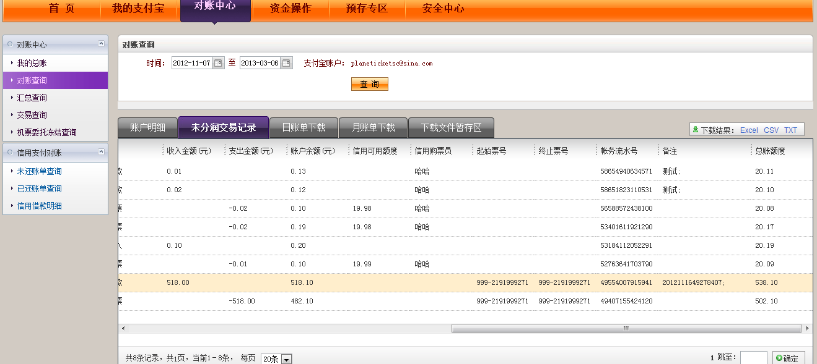Switch to the 日账单下载 tab

304,128
